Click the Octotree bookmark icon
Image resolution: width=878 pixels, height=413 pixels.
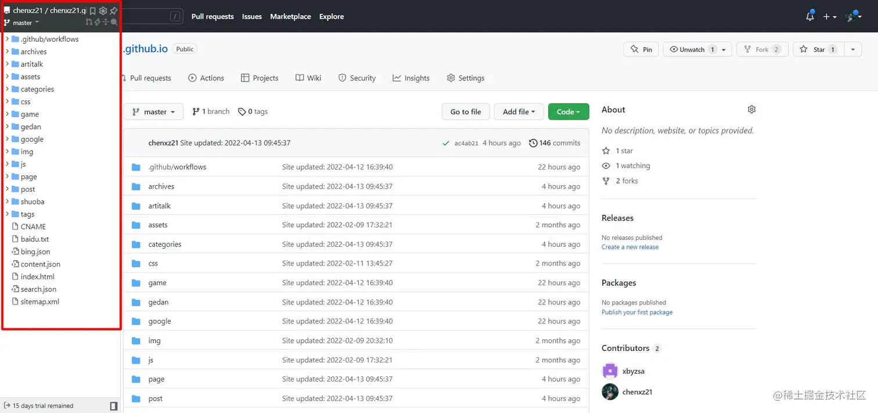click(92, 10)
